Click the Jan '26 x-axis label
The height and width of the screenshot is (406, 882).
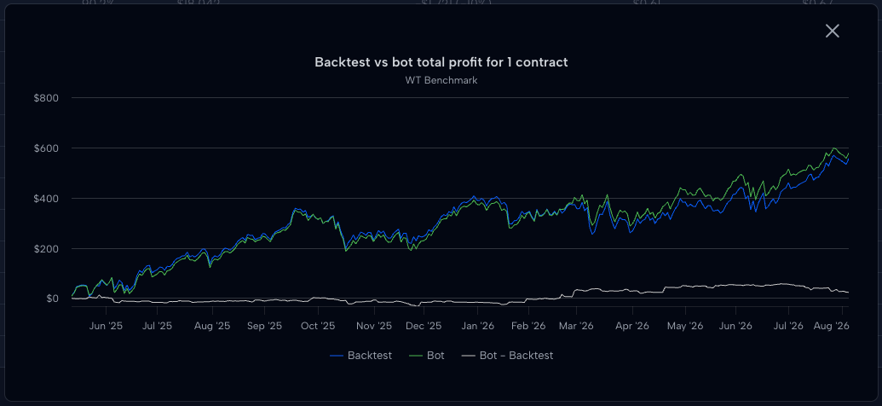point(477,326)
